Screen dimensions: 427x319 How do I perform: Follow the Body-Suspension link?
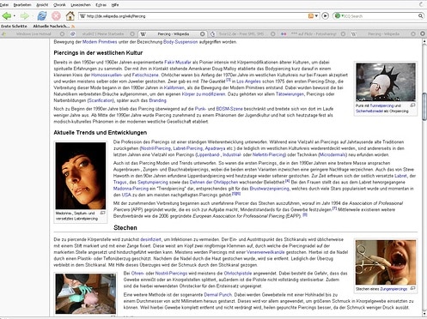(180, 42)
